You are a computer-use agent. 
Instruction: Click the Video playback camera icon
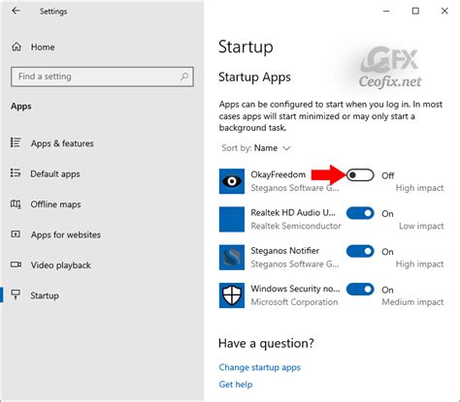point(16,264)
